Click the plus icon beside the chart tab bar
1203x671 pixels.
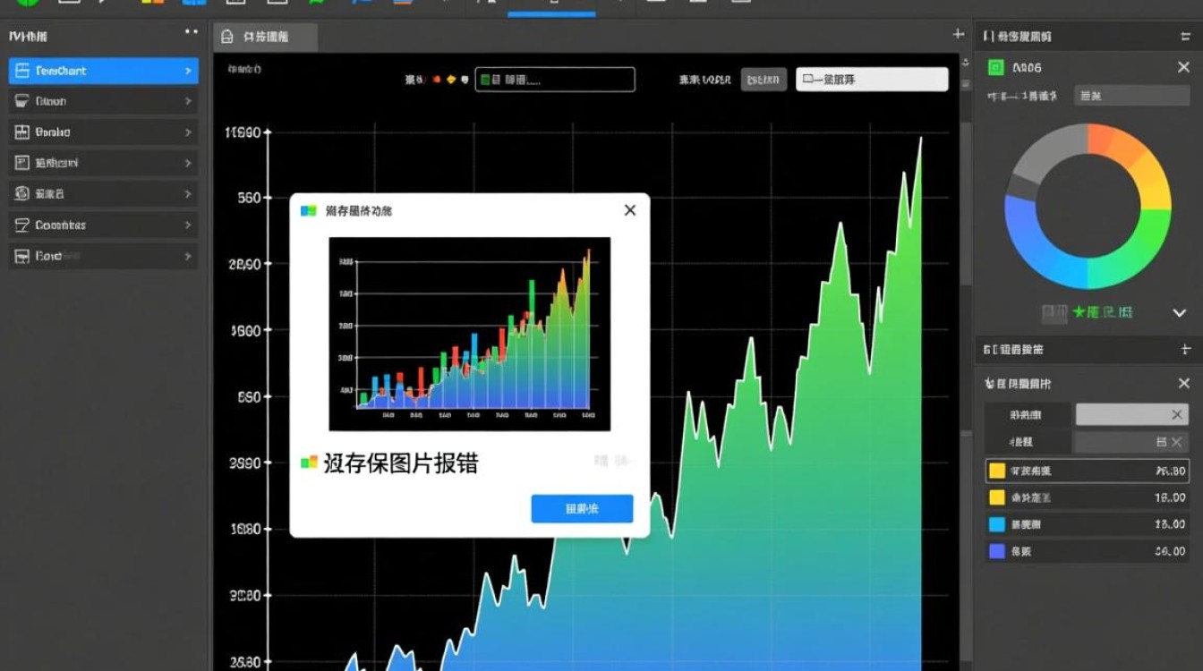[x=958, y=34]
